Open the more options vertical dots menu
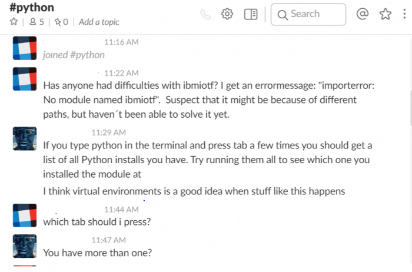The width and height of the screenshot is (412, 272). (404, 14)
